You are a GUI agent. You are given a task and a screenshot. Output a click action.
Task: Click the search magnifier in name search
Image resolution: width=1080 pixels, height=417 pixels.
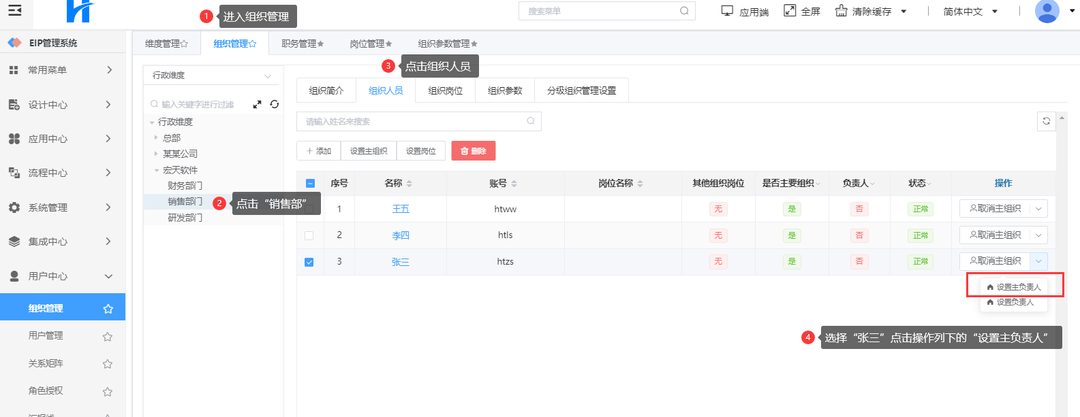tap(530, 121)
